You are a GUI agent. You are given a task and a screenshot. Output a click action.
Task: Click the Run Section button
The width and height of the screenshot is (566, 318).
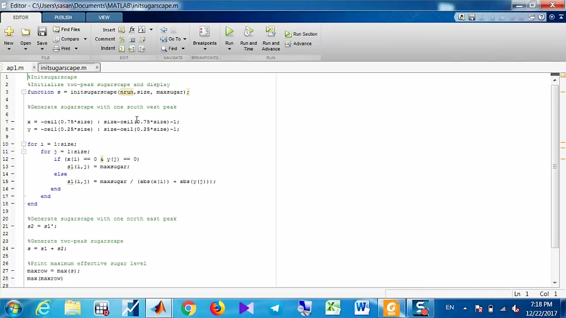[x=301, y=34]
